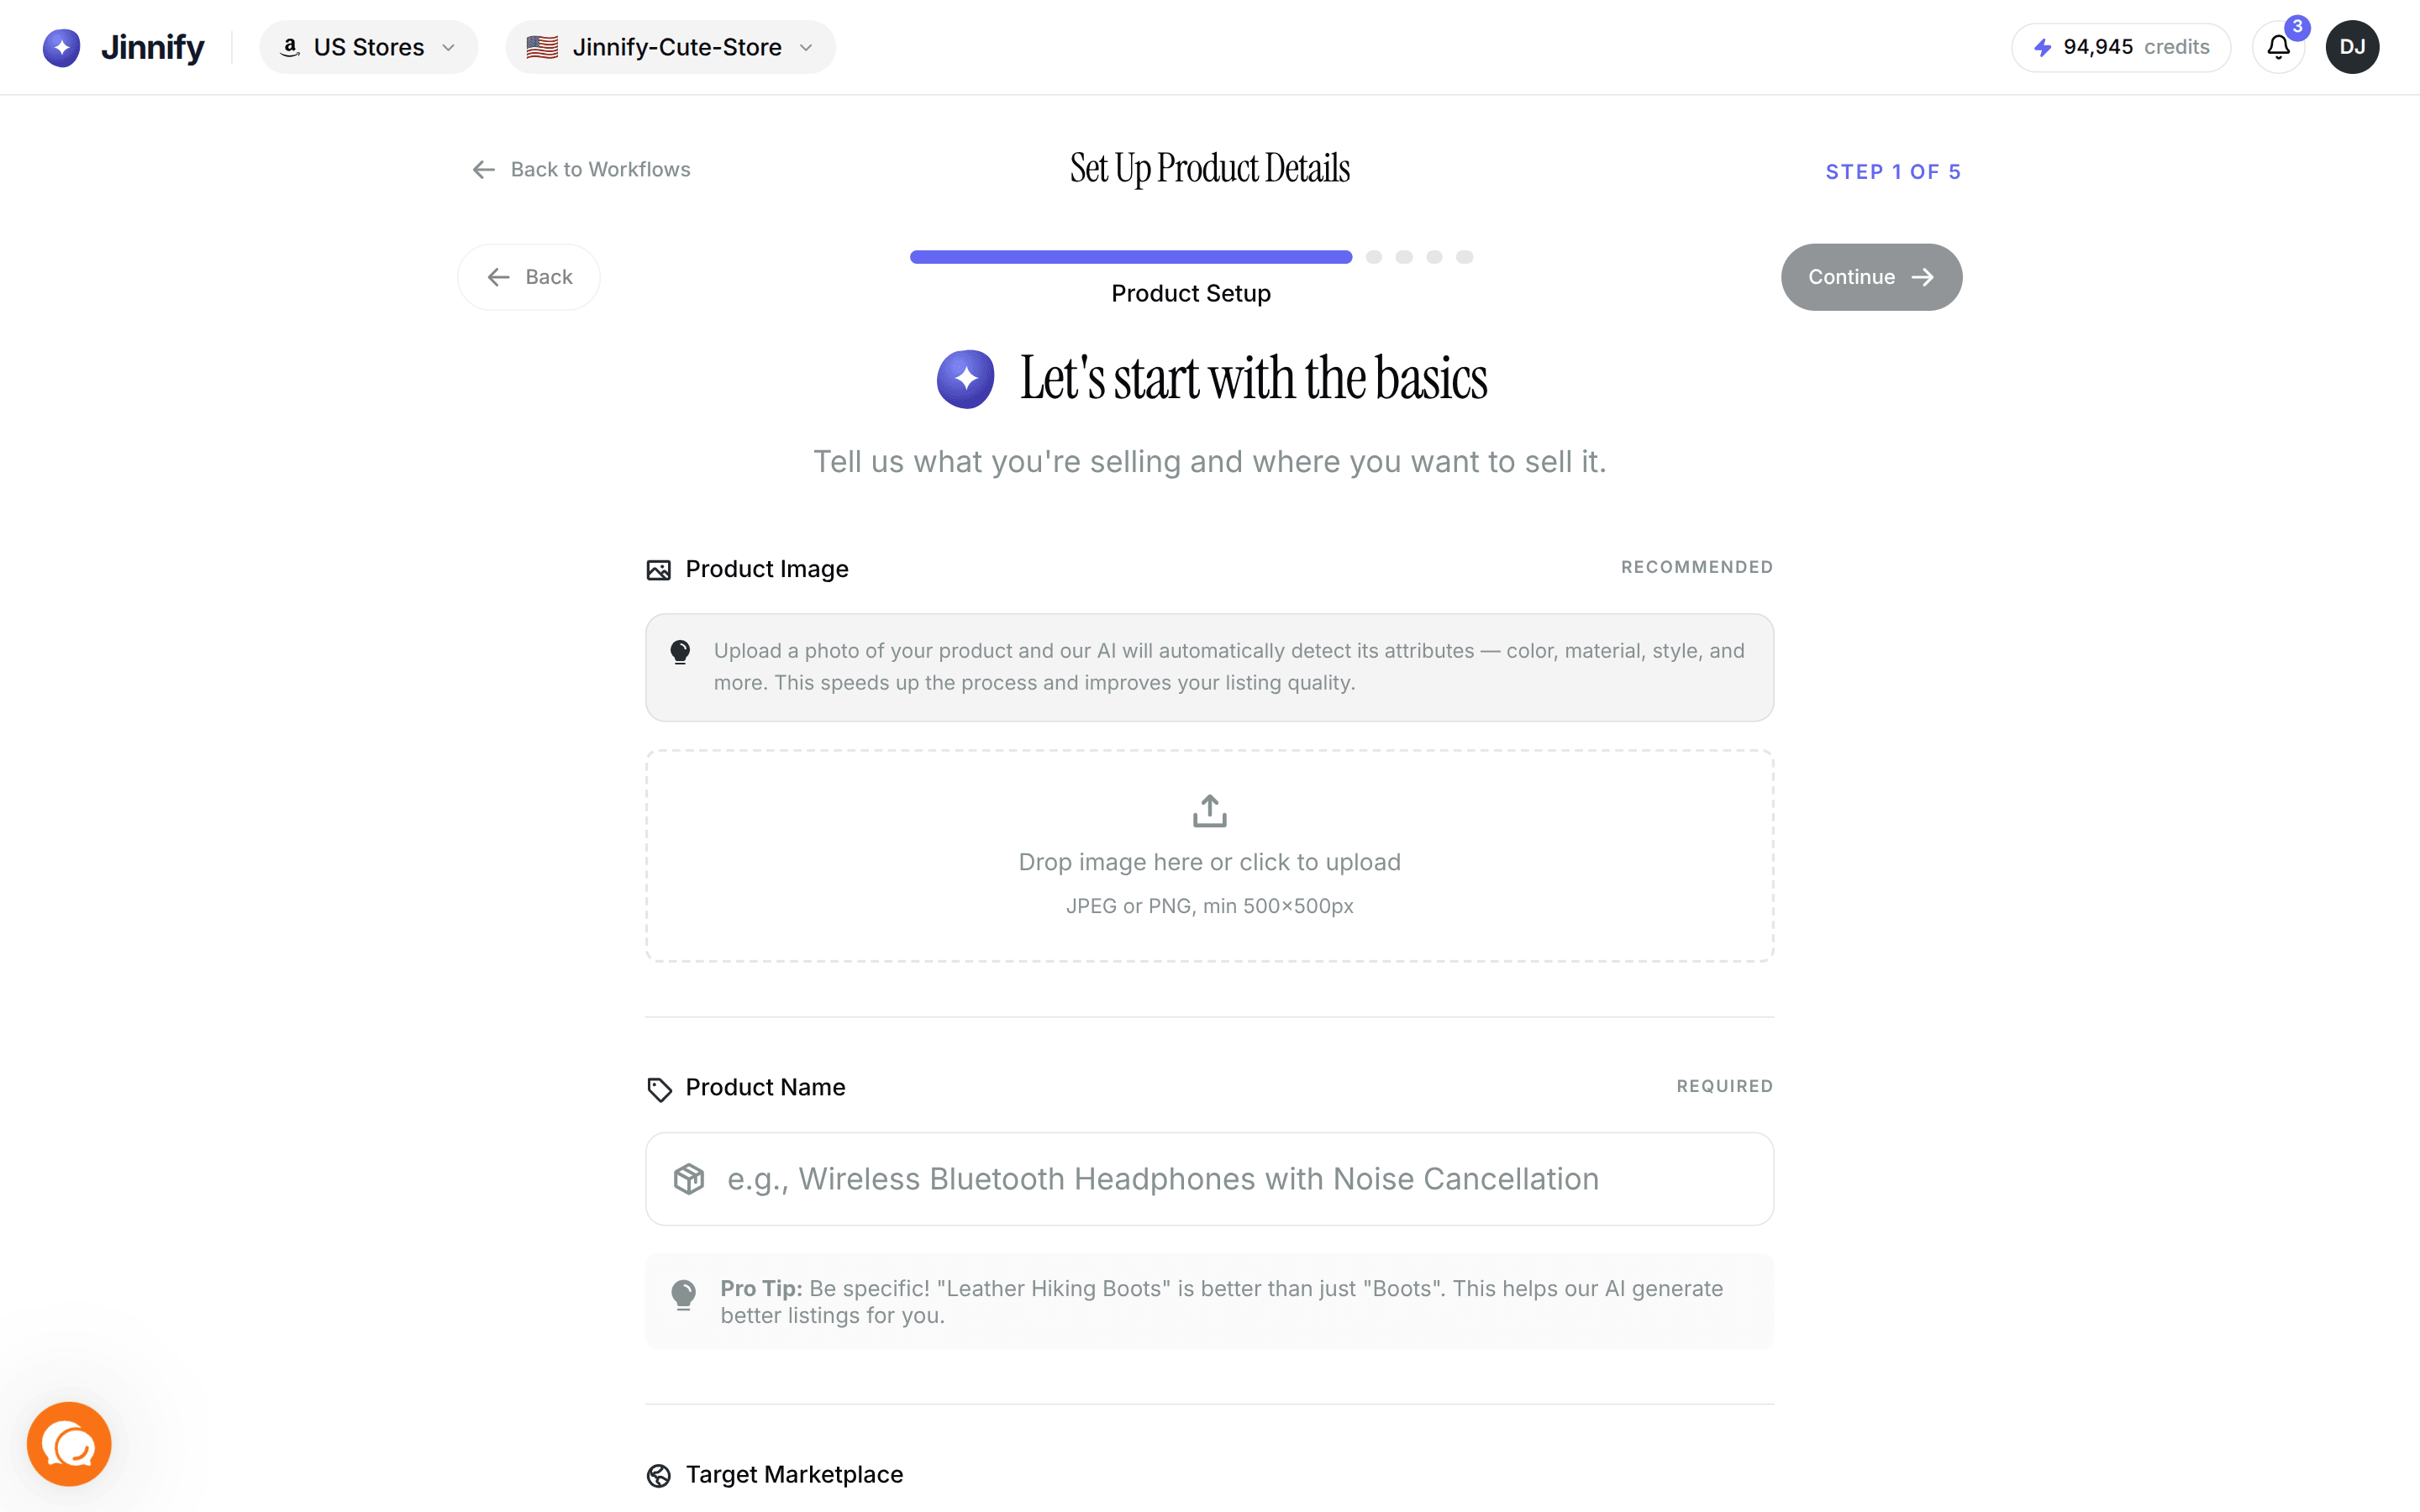2420x1512 pixels.
Task: Click the Continue button
Action: pyautogui.click(x=1871, y=277)
